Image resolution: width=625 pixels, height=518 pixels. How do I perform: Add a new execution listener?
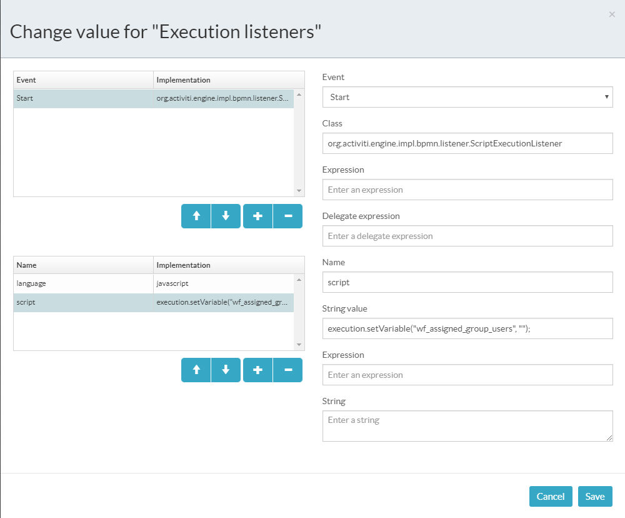258,216
